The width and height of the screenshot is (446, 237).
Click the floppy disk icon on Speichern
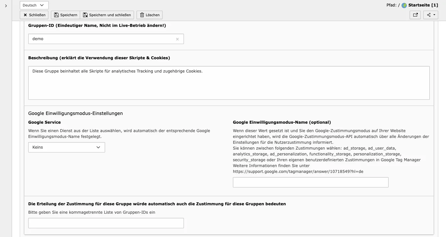coord(56,15)
